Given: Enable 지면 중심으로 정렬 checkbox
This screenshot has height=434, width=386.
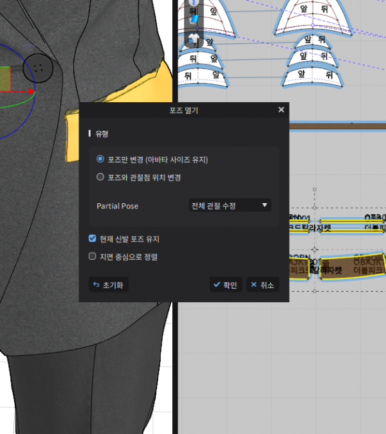Looking at the screenshot, I should tap(93, 256).
